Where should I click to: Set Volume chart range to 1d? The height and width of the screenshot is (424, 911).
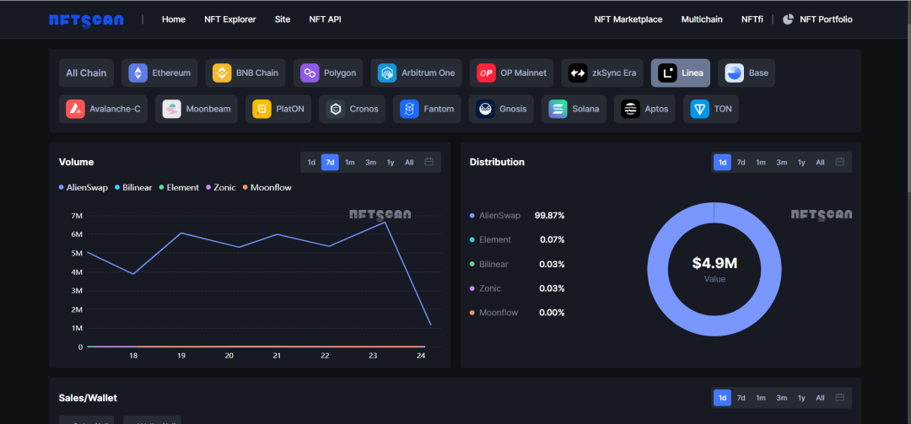coord(311,162)
